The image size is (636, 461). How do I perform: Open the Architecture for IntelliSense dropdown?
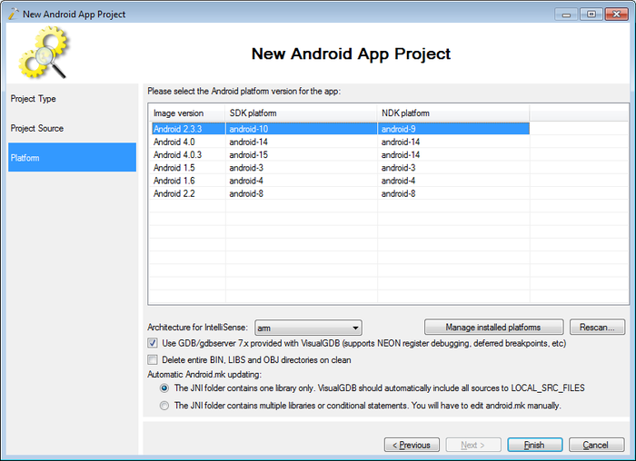308,328
